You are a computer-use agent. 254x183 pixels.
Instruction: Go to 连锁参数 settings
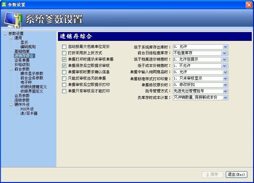pos(22,100)
